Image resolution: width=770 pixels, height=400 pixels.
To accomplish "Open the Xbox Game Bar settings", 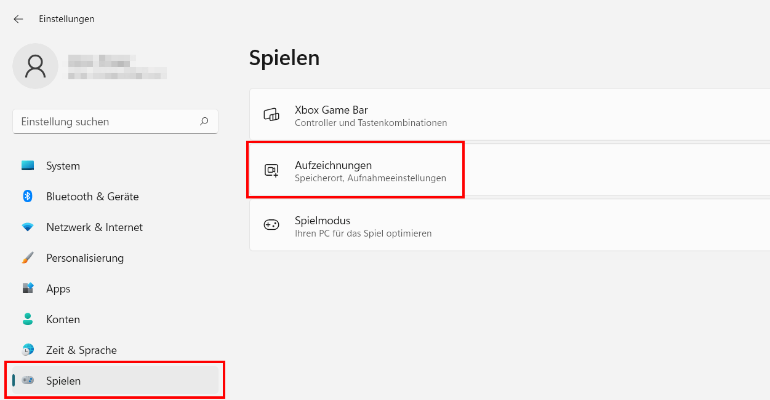I will click(x=510, y=115).
